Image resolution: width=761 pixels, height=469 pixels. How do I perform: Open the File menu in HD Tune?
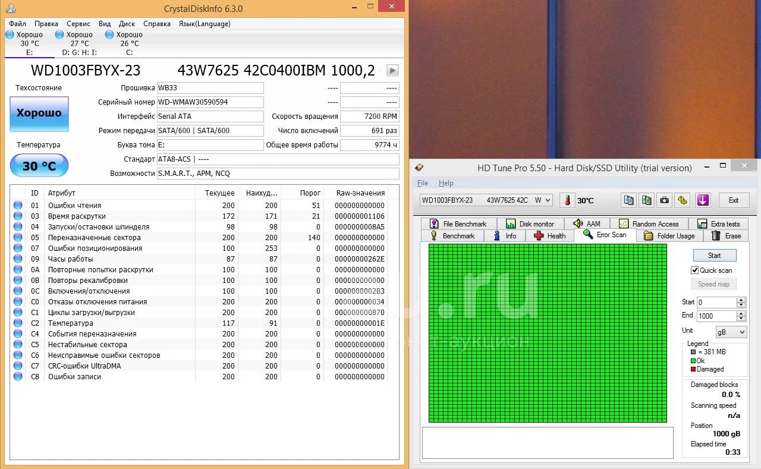click(423, 183)
